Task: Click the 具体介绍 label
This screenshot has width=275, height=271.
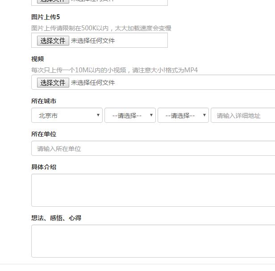Action: pos(44,167)
